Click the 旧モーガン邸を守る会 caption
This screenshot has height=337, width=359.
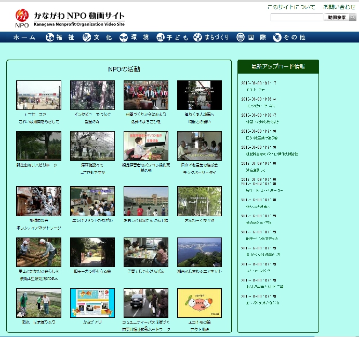click(92, 272)
